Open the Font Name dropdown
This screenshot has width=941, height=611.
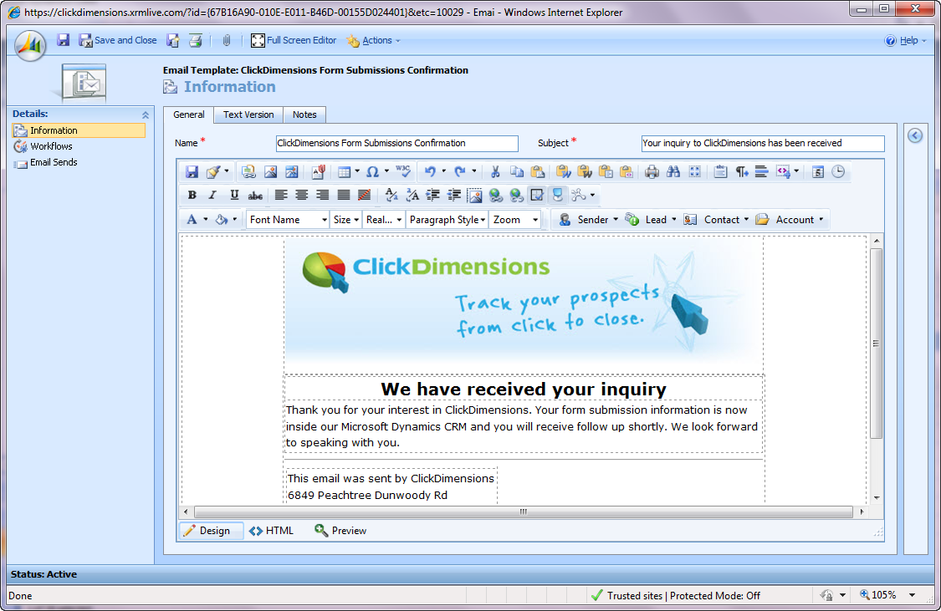[288, 220]
